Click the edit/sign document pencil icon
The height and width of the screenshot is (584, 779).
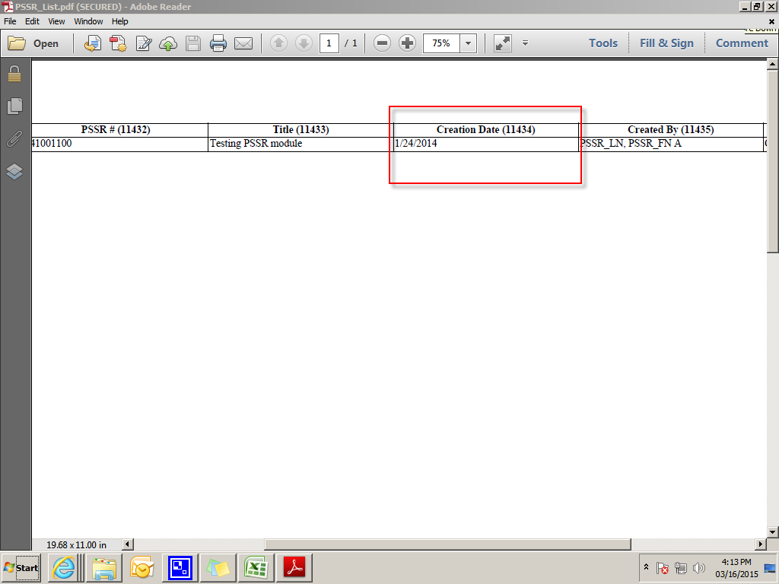(144, 43)
